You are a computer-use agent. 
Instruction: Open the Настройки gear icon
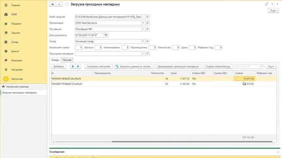pos(6,69)
